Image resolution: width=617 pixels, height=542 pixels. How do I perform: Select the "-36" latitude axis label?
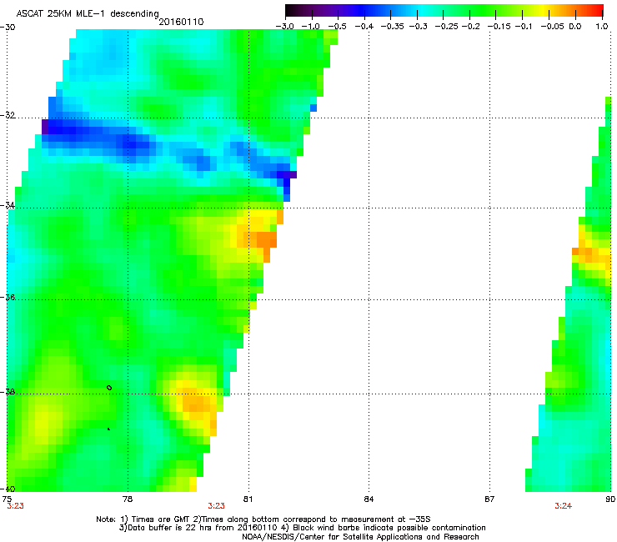[8, 297]
